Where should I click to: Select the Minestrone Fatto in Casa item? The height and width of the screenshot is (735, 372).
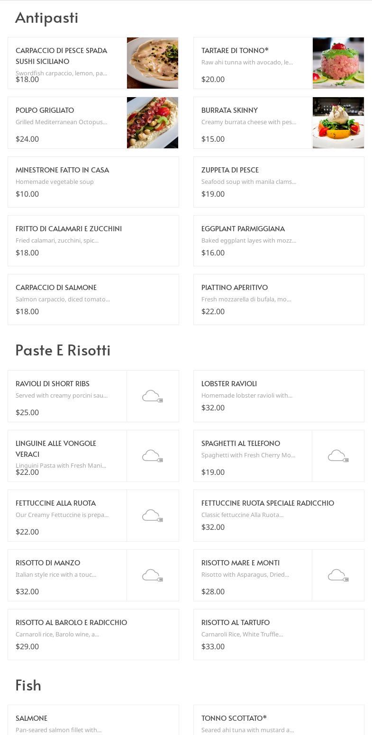tap(93, 182)
